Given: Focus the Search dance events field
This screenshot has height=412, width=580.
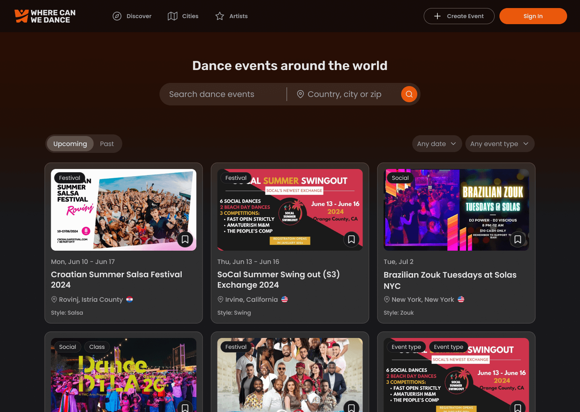Looking at the screenshot, I should click(224, 94).
